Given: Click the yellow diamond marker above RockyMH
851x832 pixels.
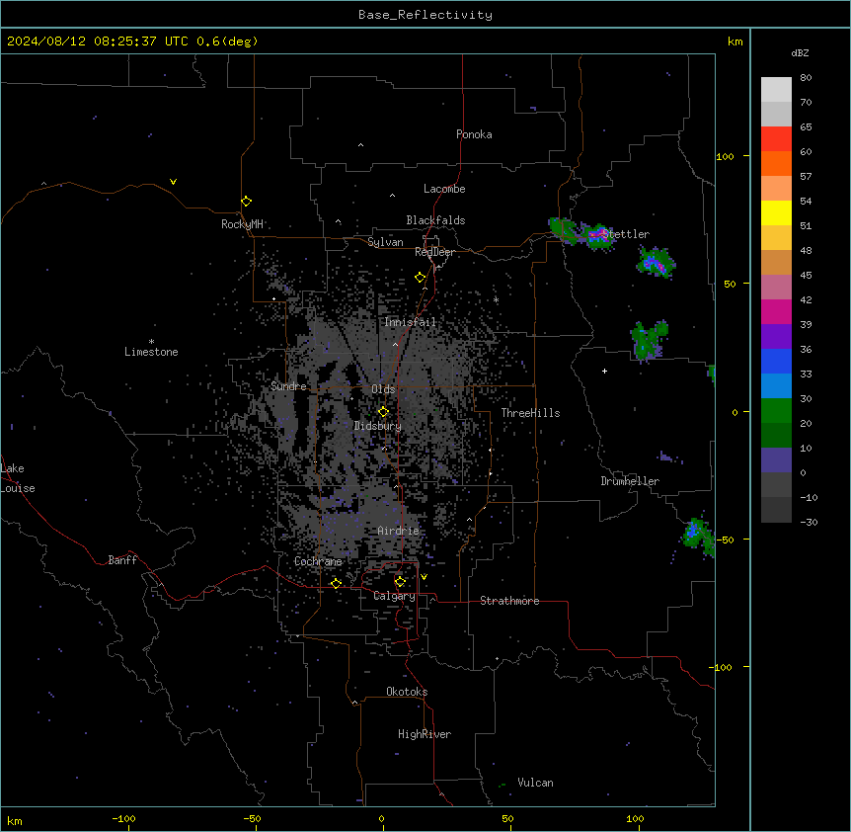Looking at the screenshot, I should tap(247, 202).
